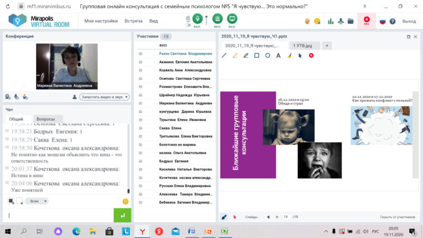This screenshot has height=238, width=423.
Task: Toggle the drawing brush mode icon at bottom
Action: pyautogui.click(x=224, y=217)
